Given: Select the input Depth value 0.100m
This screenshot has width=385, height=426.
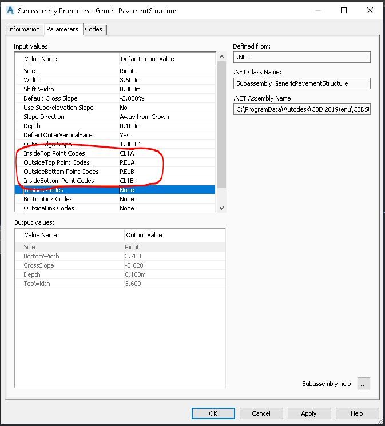Looking at the screenshot, I should (167, 126).
